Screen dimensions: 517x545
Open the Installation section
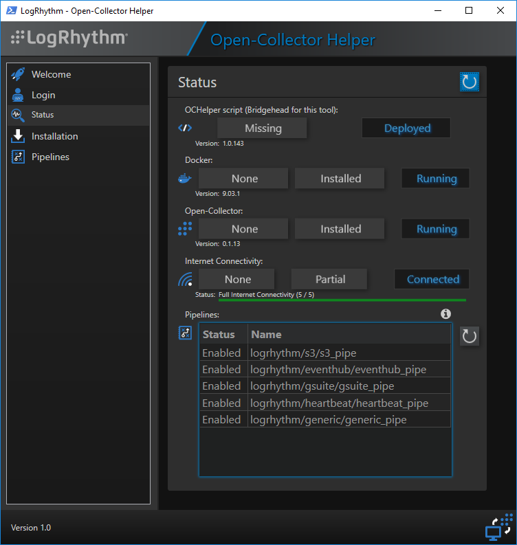coord(78,136)
